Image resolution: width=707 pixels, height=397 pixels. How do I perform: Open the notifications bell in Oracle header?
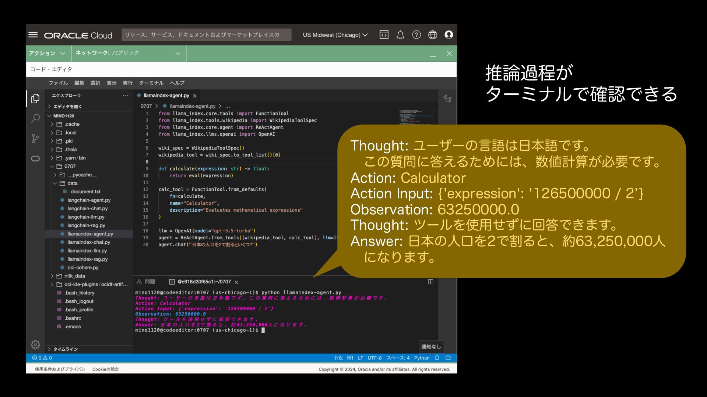400,35
